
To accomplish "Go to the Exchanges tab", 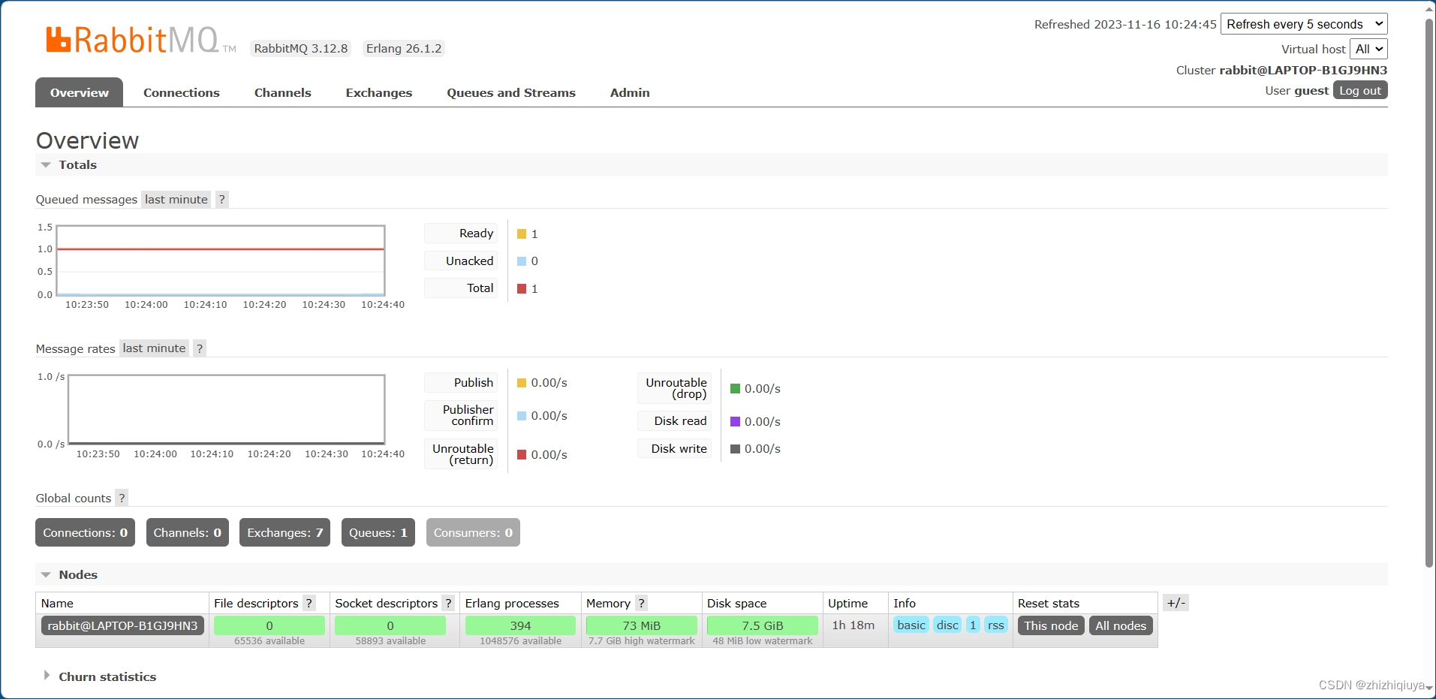I will coord(379,92).
